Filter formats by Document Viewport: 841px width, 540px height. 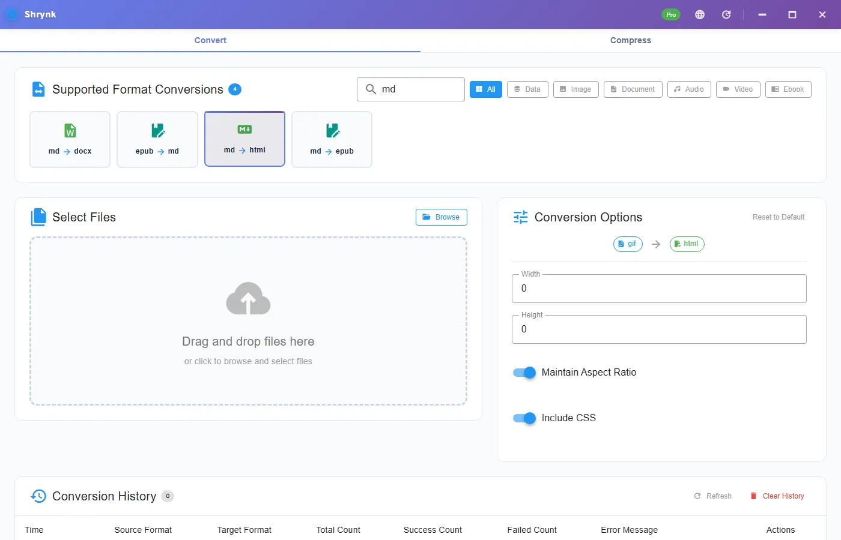click(x=633, y=89)
